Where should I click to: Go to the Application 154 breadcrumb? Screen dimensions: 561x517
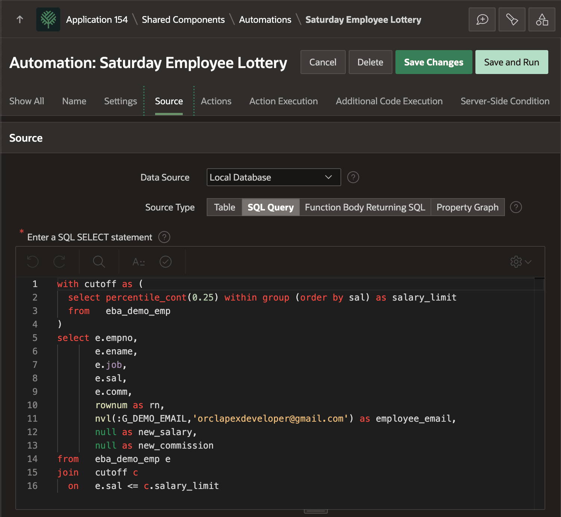click(x=97, y=19)
